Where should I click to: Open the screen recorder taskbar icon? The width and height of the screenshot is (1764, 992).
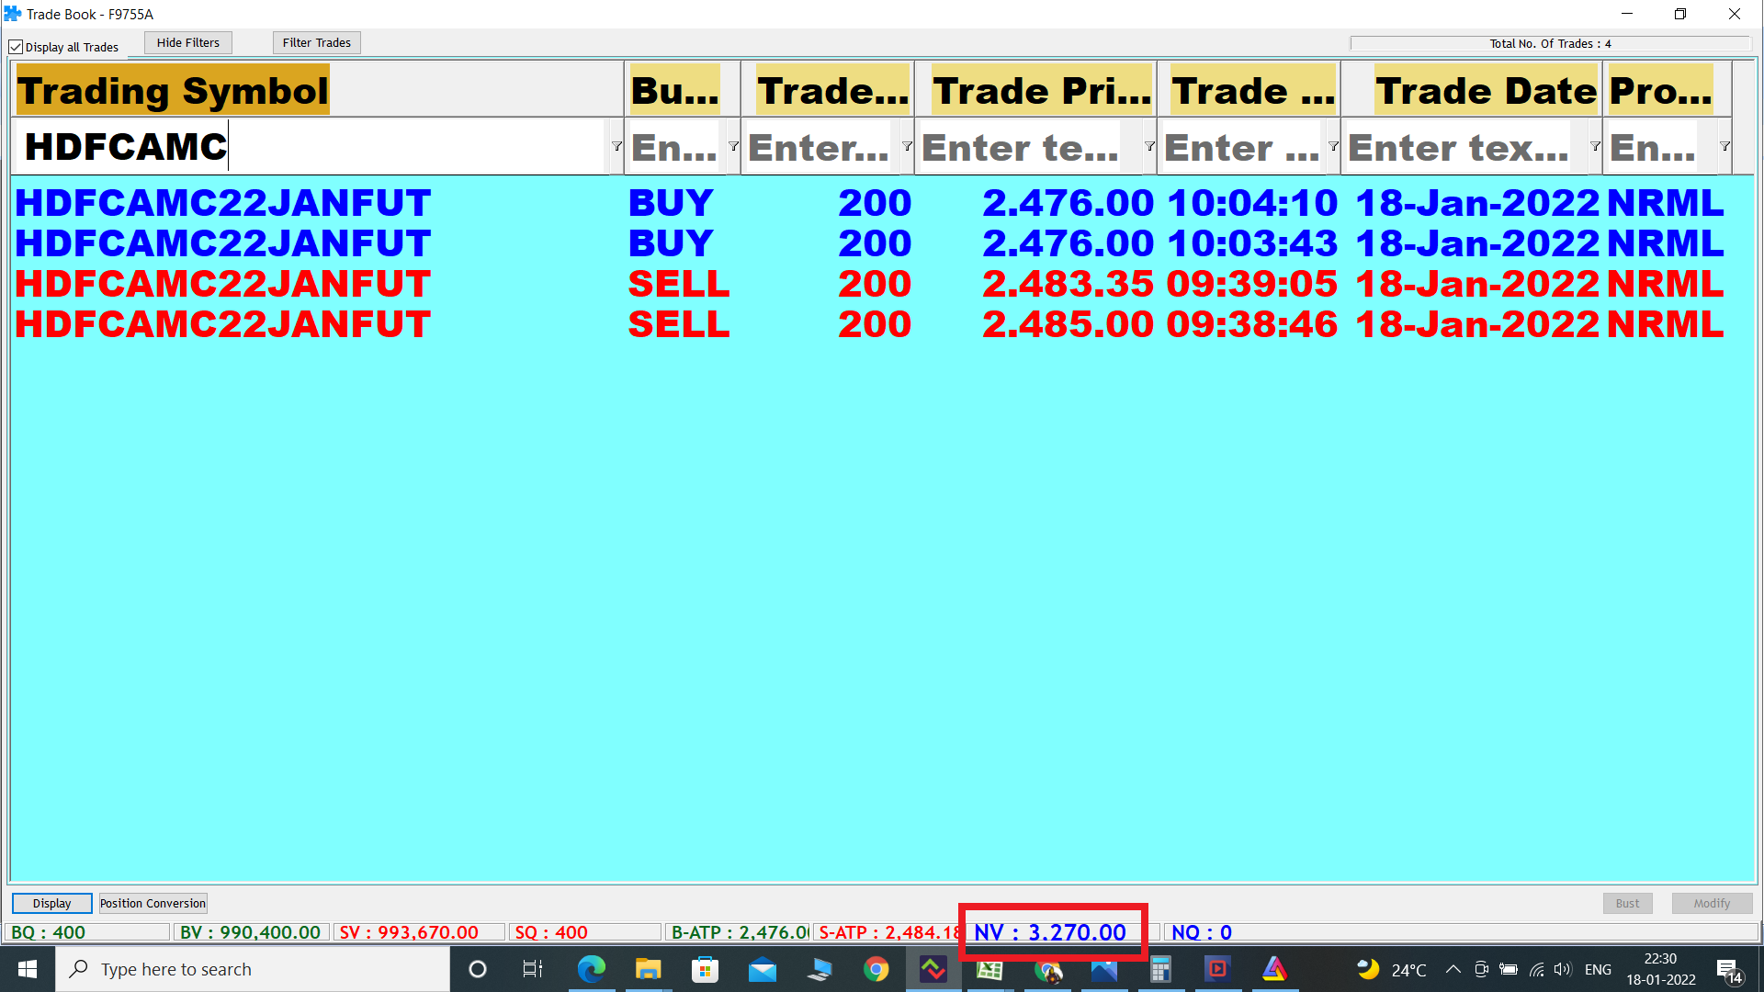click(x=1217, y=969)
